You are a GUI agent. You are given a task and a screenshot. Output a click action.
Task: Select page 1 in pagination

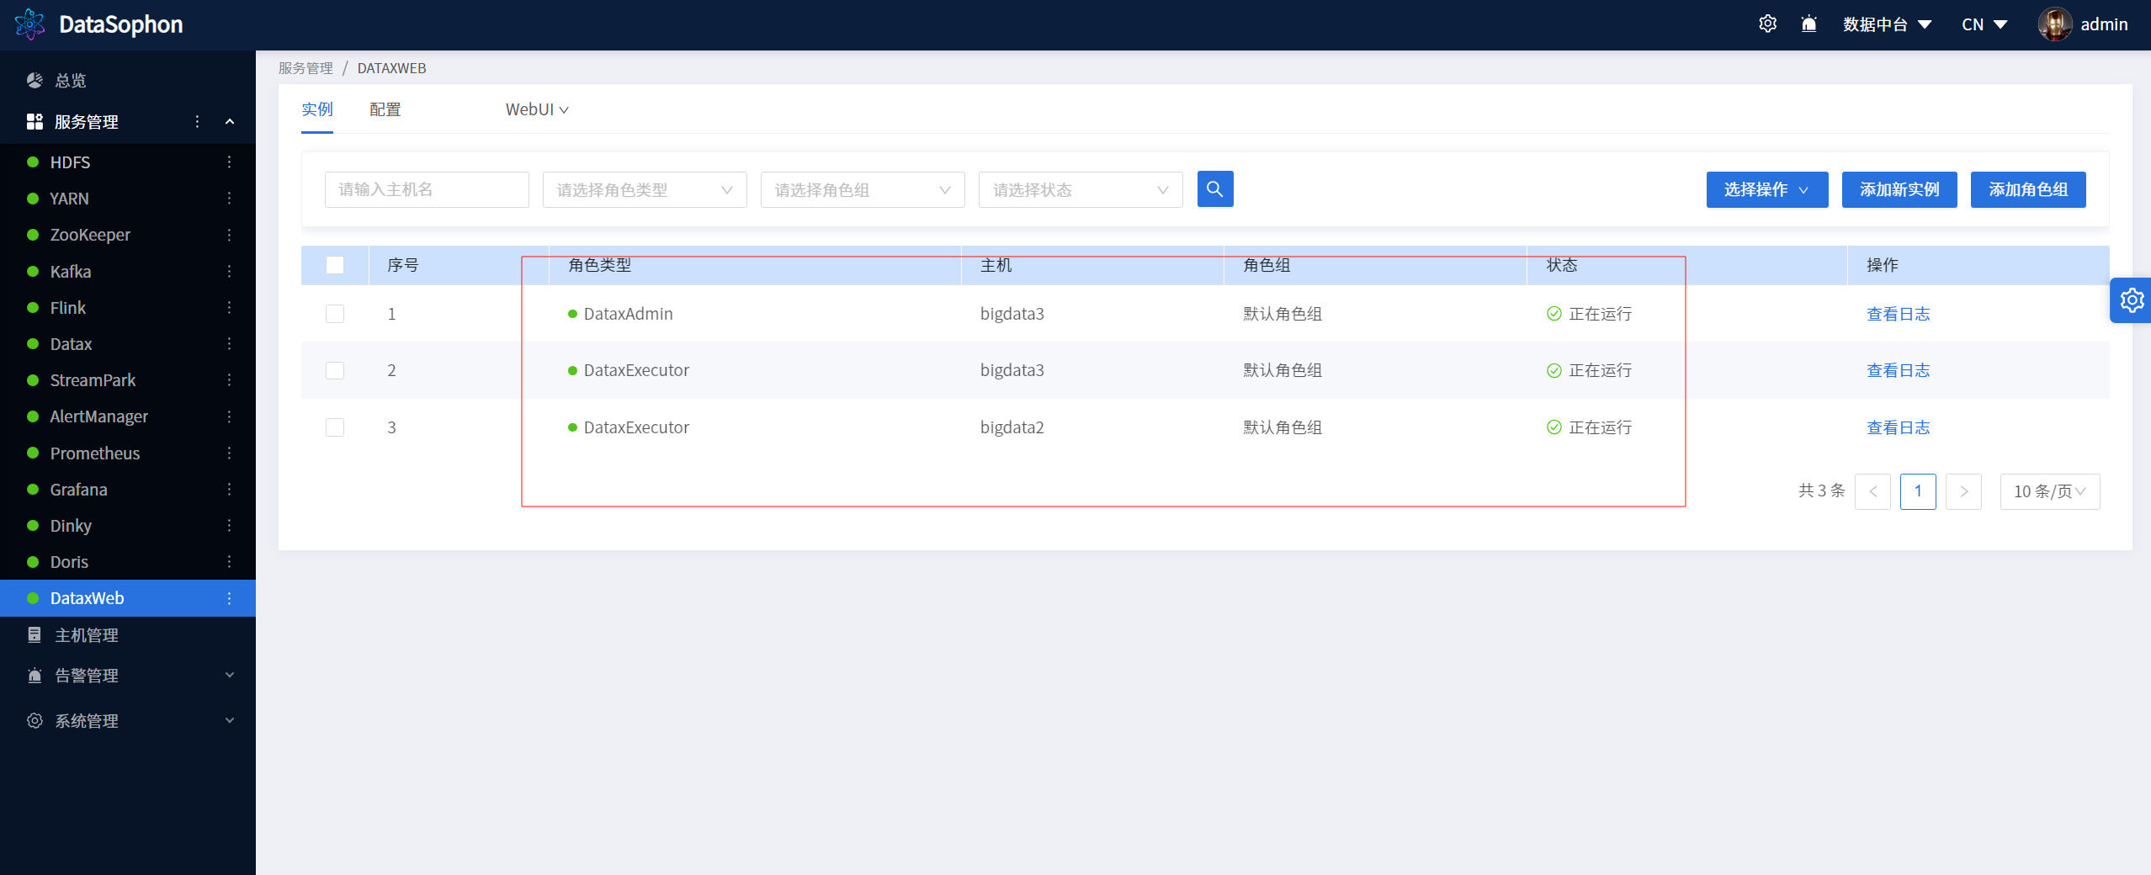(x=1918, y=491)
